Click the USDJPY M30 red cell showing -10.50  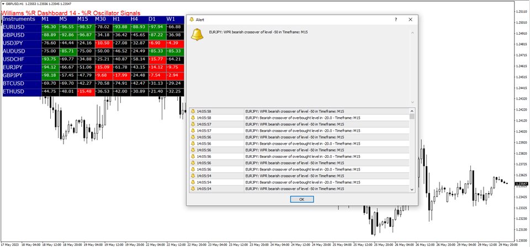(x=104, y=43)
